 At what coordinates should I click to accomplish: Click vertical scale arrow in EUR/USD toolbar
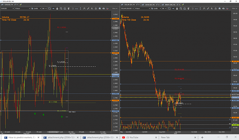point(80,8)
